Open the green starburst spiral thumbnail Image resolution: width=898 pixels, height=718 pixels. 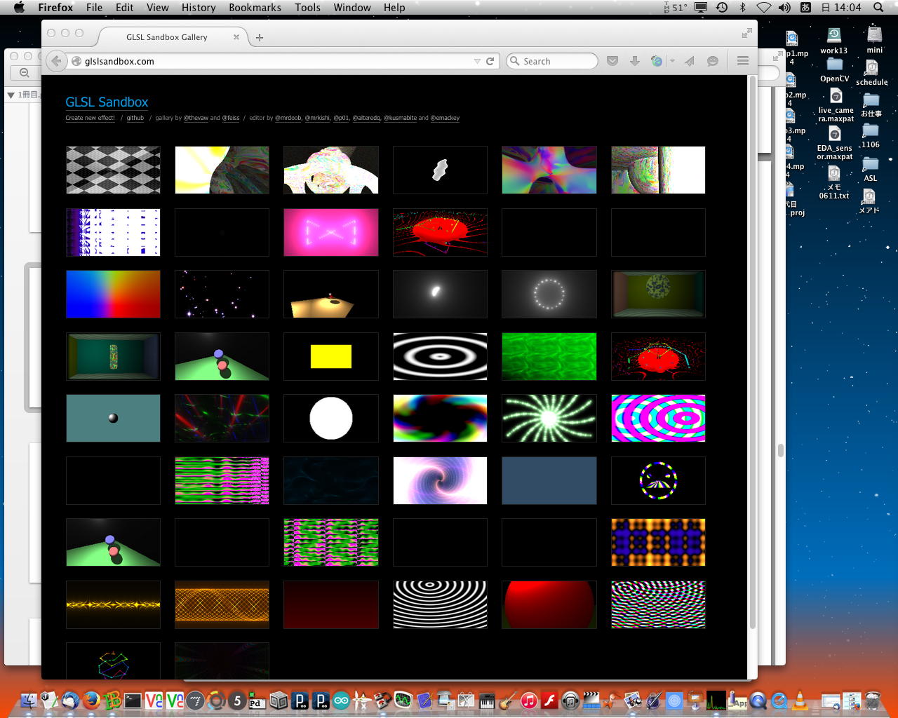[549, 418]
